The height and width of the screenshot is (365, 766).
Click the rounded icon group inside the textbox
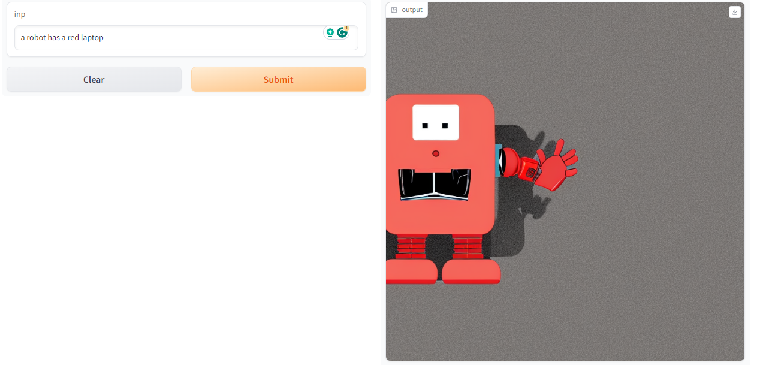(336, 32)
